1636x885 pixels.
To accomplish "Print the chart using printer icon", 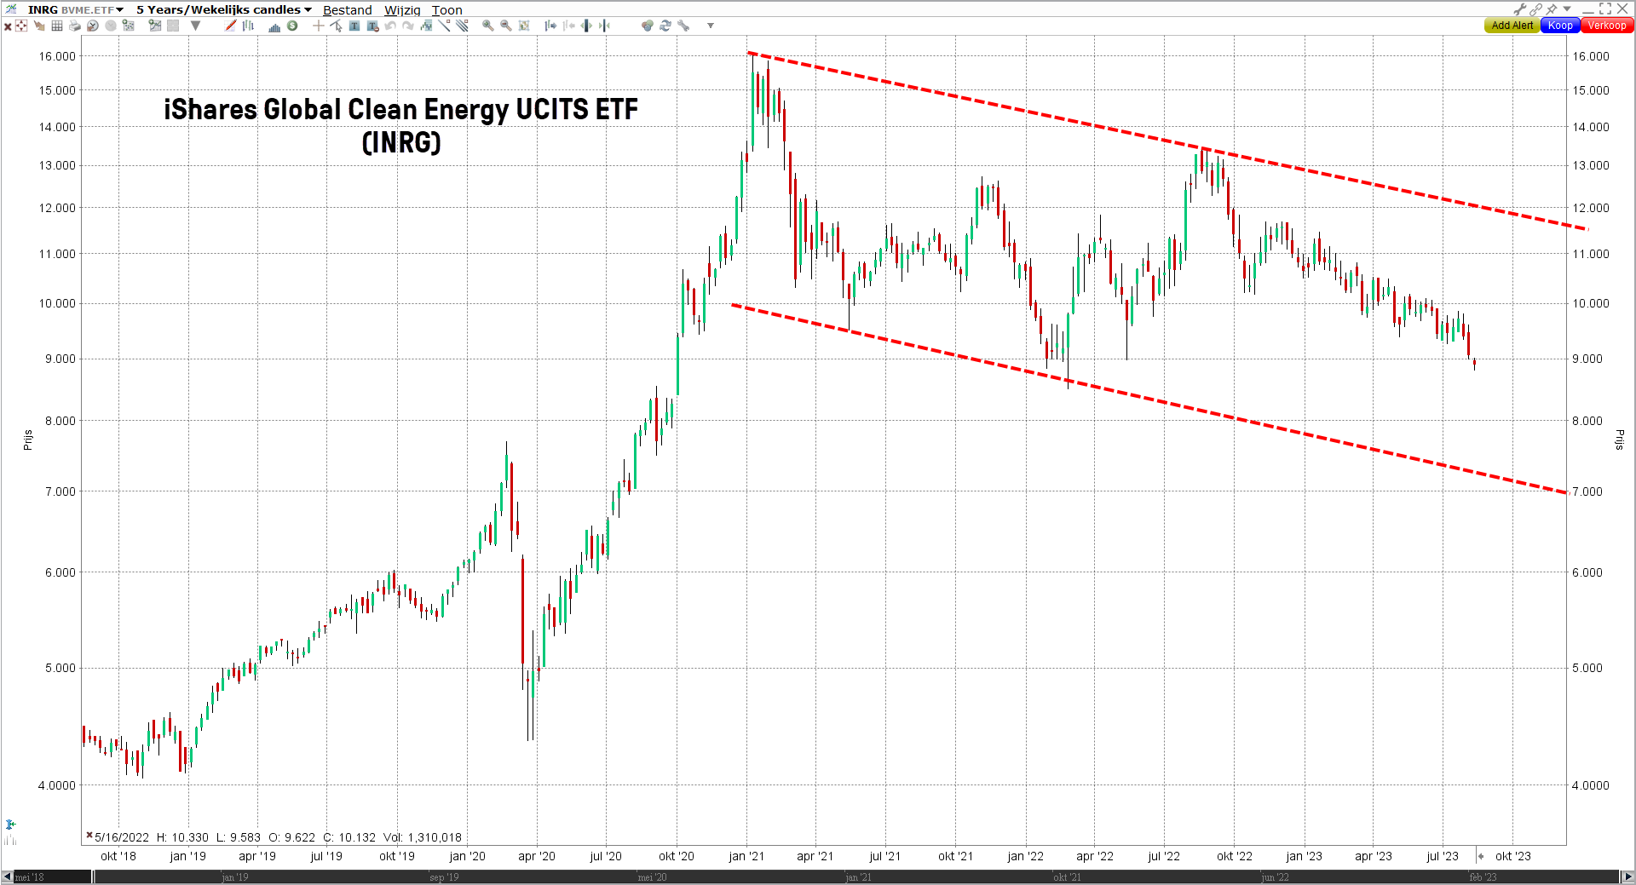I will [74, 26].
